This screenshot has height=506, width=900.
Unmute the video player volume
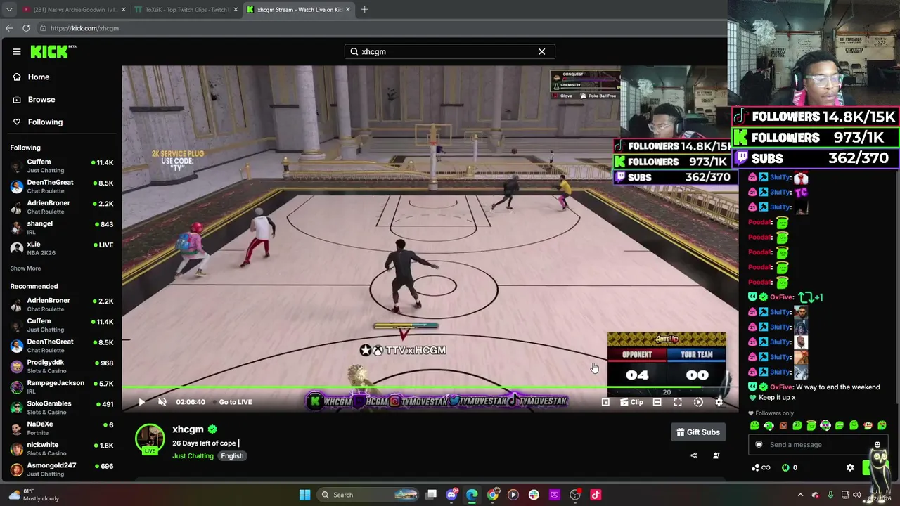(x=162, y=402)
